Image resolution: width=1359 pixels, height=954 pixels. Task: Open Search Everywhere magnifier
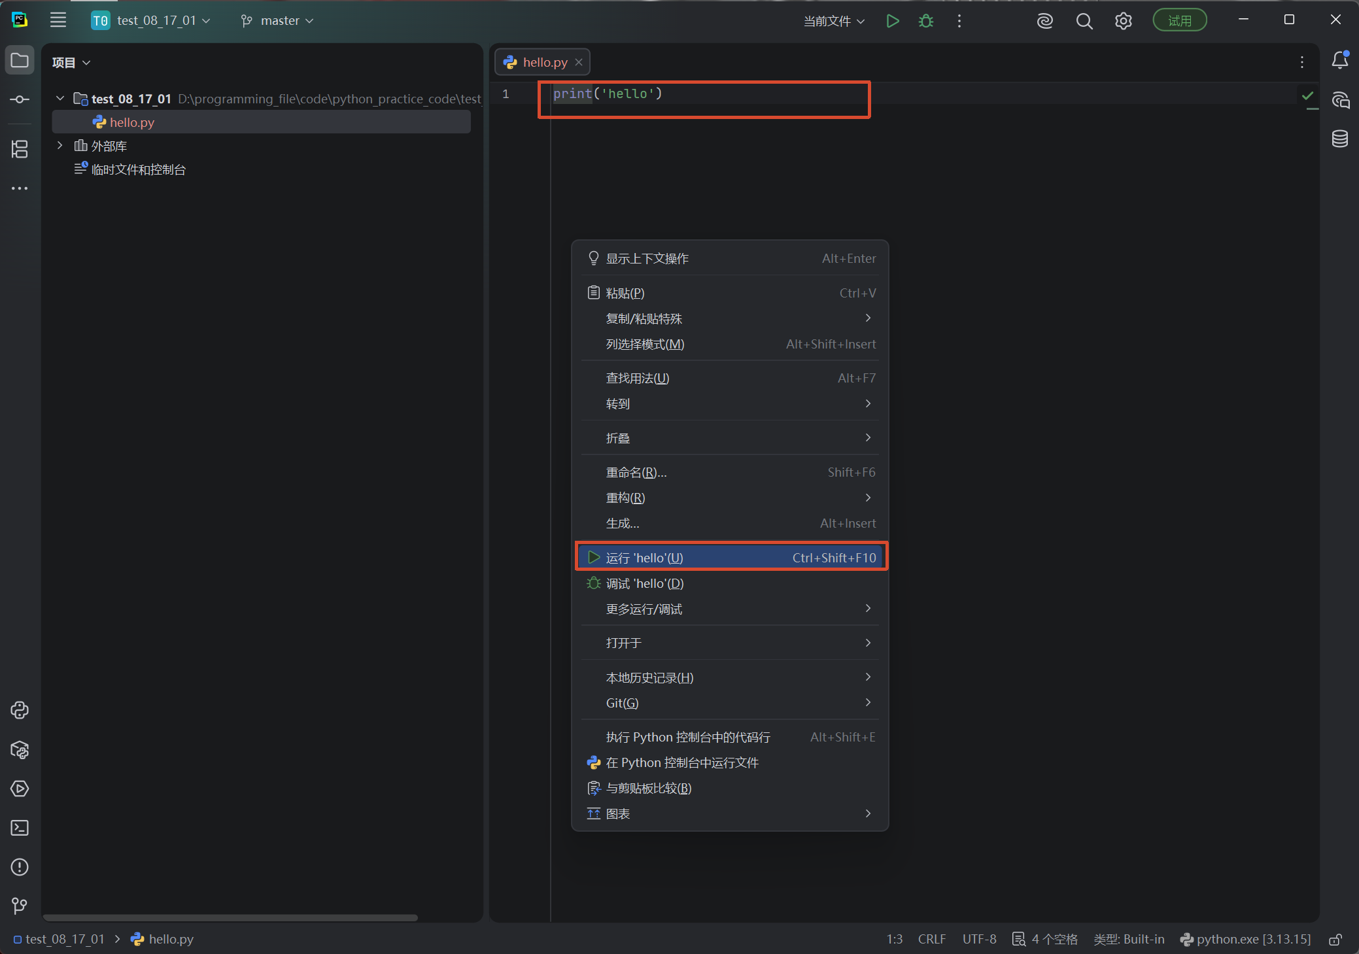(1084, 21)
